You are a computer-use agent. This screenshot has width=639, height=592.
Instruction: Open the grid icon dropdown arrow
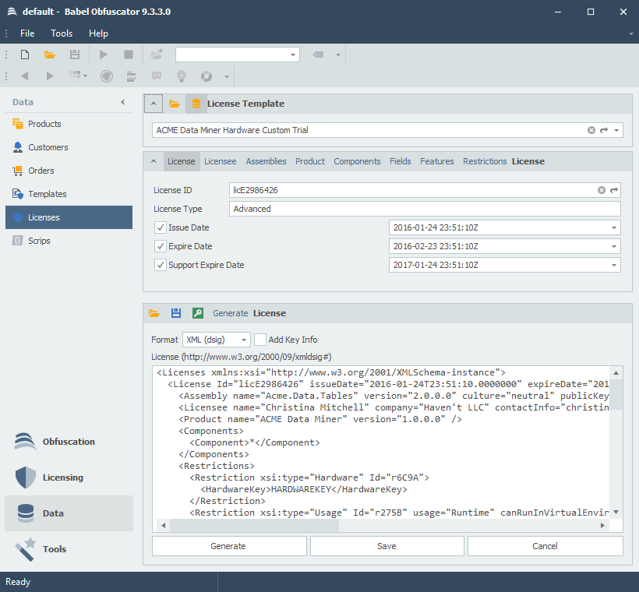(x=85, y=76)
